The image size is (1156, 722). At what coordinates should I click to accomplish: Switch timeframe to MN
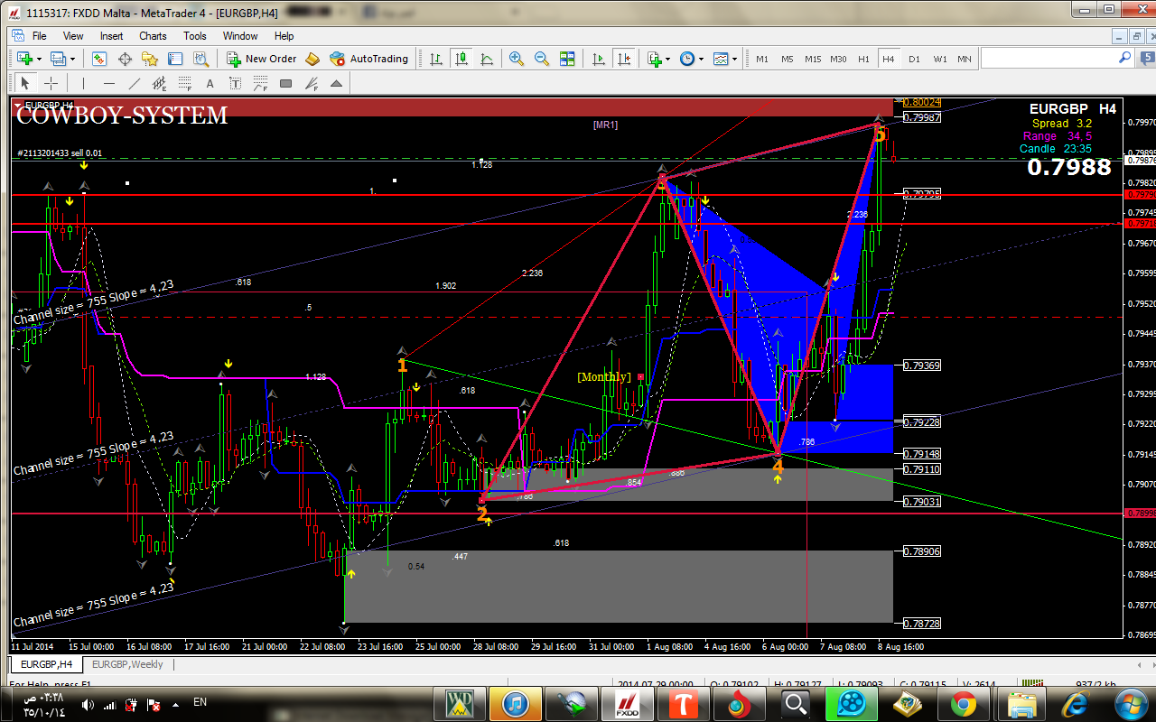965,59
